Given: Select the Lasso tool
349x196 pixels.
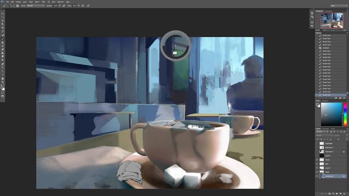Looking at the screenshot, I should [x=3, y=21].
